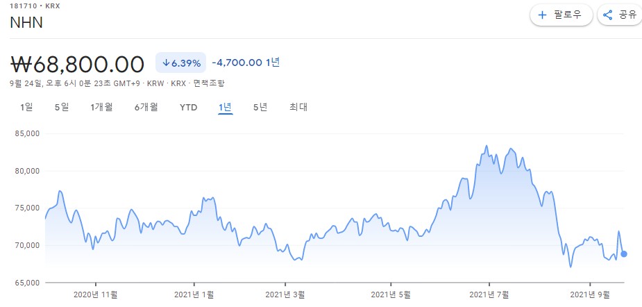
Task: Click the 2020년 11월 x-axis label
Action: tap(96, 294)
